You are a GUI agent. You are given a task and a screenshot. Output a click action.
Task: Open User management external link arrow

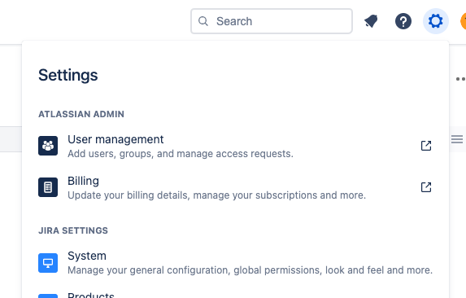pyautogui.click(x=426, y=146)
